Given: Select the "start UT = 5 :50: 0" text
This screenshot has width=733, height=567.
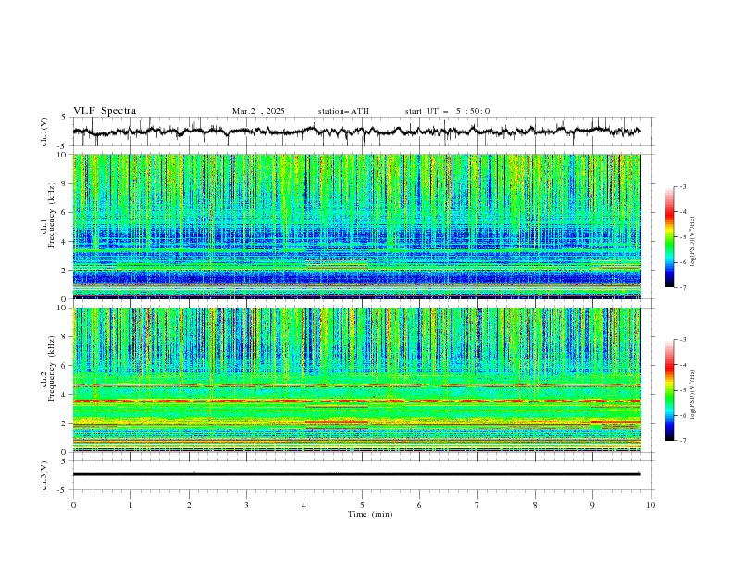Looking at the screenshot, I should click(x=447, y=111).
